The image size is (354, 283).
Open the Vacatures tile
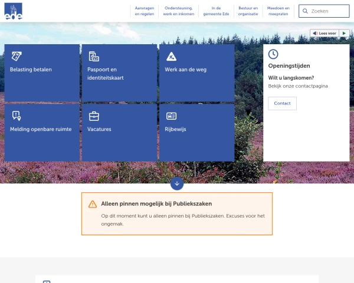click(x=119, y=133)
